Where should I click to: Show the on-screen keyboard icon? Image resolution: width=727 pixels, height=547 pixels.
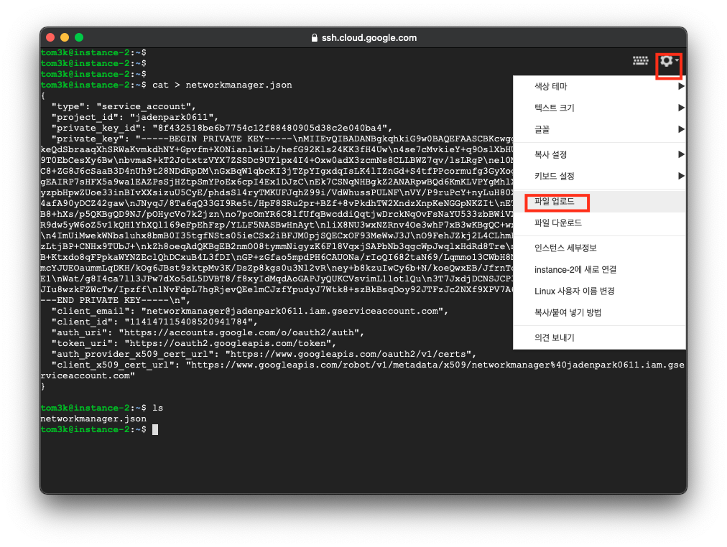click(640, 61)
